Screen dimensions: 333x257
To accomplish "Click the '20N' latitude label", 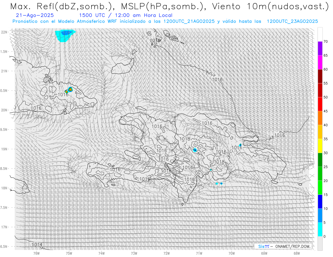I will click(x=4, y=110).
